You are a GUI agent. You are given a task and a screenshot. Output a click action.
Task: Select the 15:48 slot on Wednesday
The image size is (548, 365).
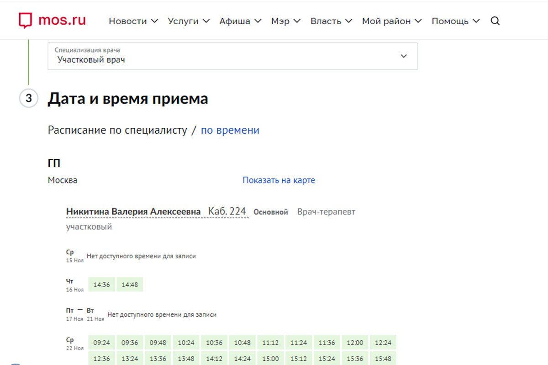(383, 358)
